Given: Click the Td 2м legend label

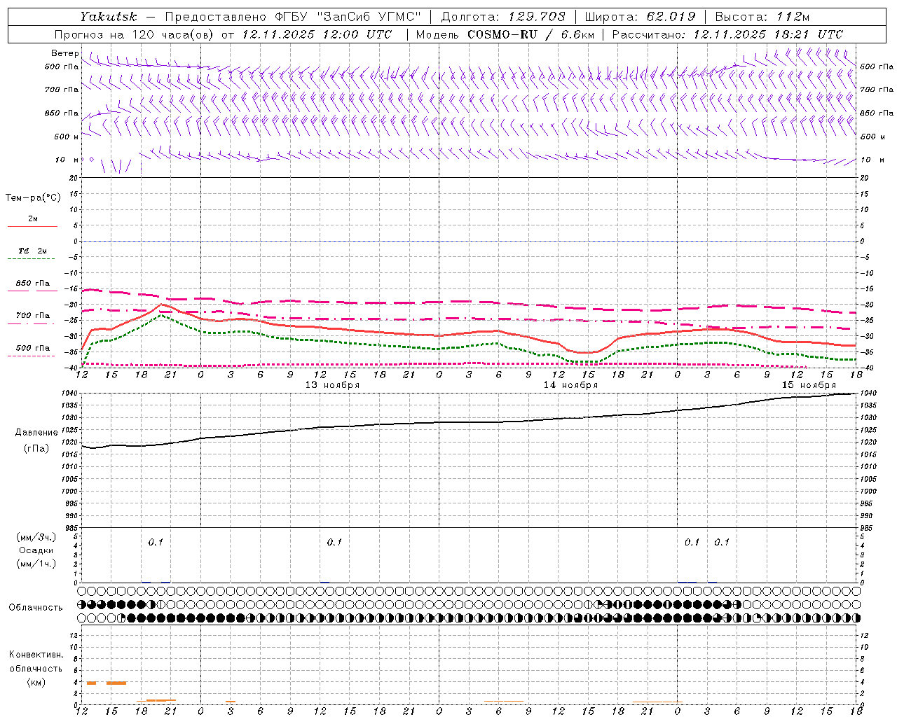Looking at the screenshot, I should coord(32,251).
